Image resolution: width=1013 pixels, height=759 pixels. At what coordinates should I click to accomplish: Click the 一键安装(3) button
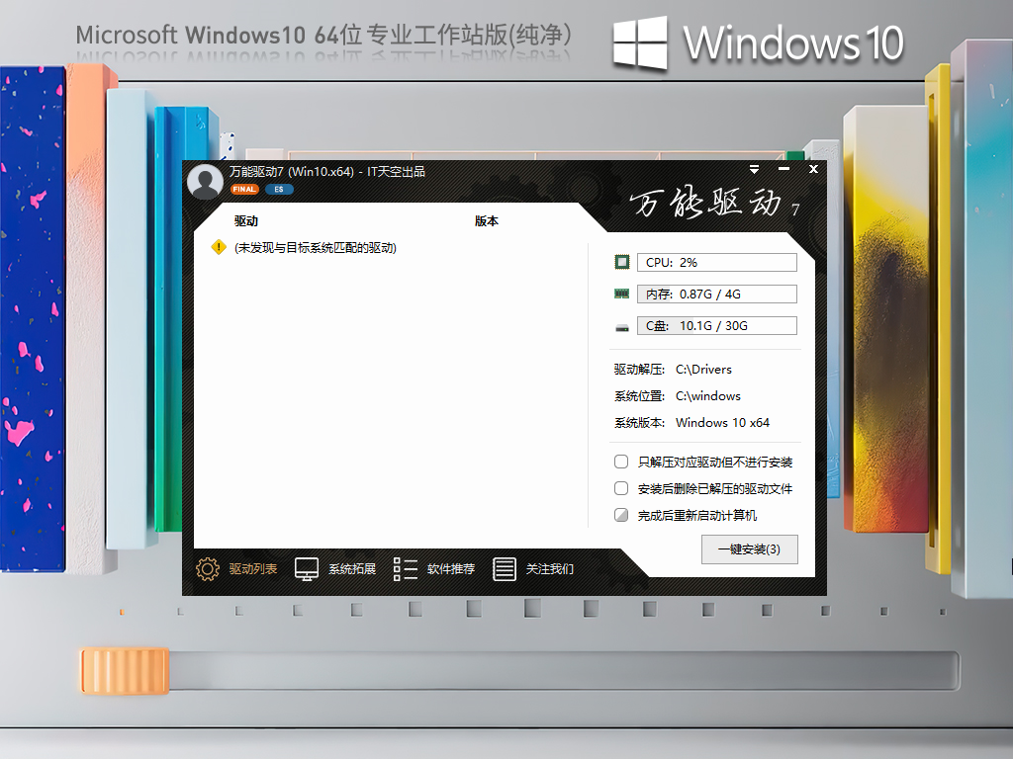click(749, 550)
